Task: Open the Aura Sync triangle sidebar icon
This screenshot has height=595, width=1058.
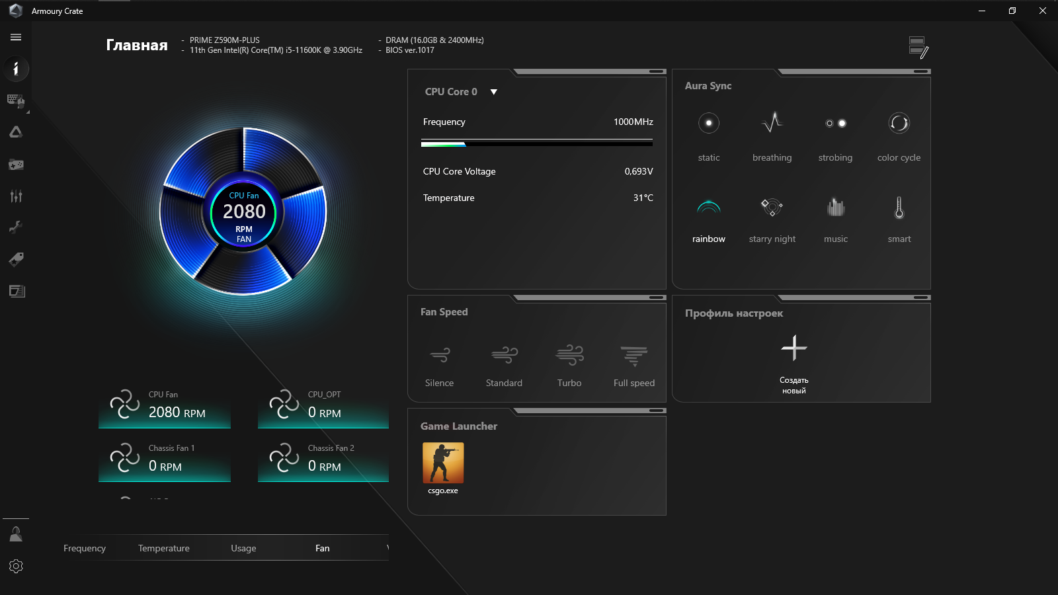Action: pyautogui.click(x=16, y=132)
